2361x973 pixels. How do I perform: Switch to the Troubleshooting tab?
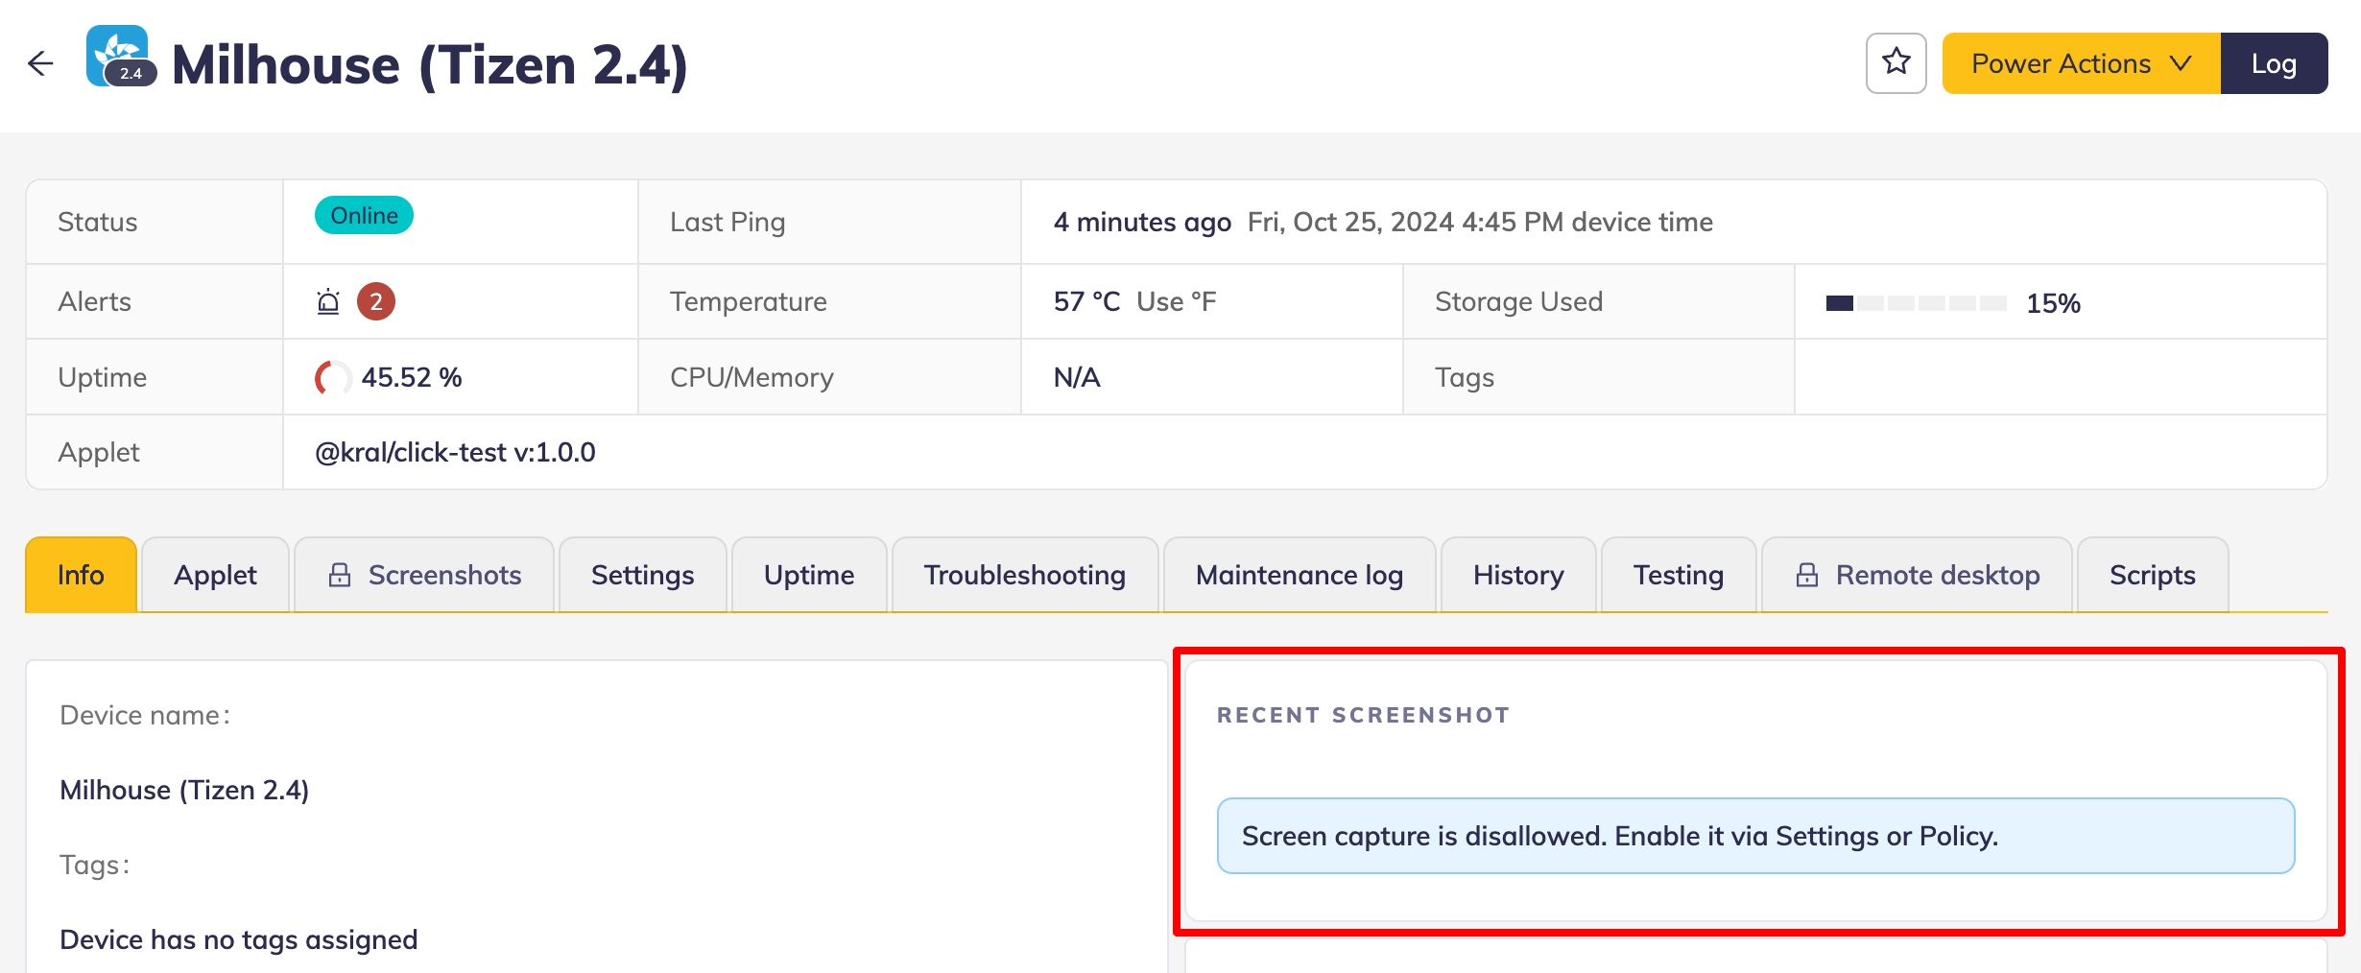[x=1024, y=575]
